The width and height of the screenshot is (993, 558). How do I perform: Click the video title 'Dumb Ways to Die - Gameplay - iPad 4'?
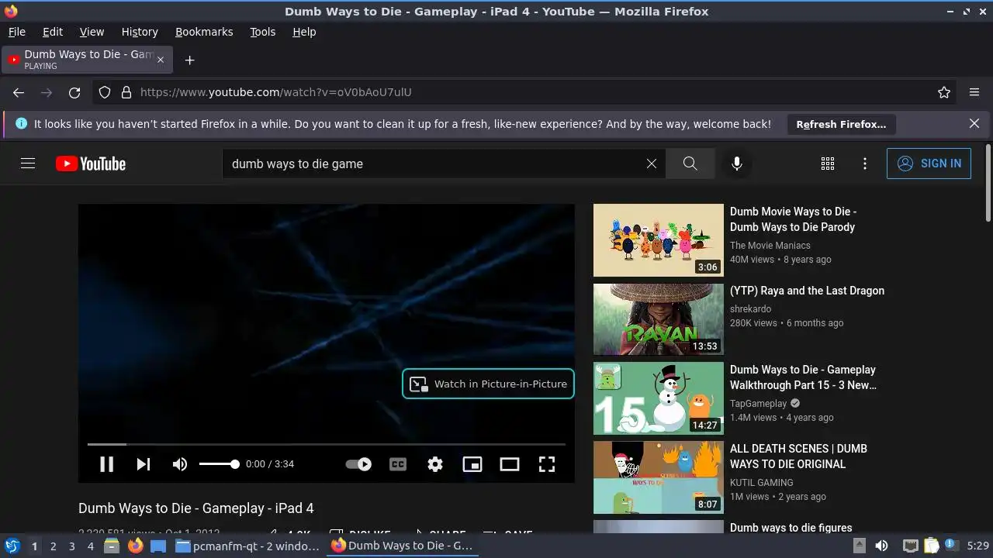[x=196, y=508]
